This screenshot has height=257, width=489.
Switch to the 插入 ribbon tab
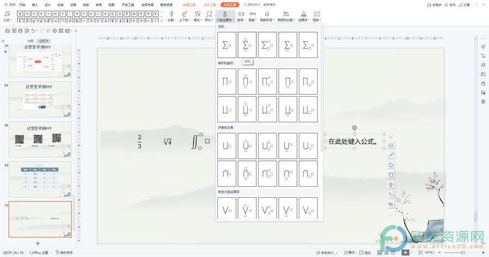point(35,5)
